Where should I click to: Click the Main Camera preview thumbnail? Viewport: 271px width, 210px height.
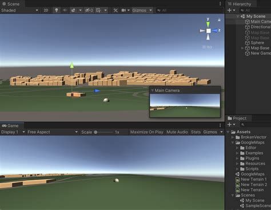(185, 105)
